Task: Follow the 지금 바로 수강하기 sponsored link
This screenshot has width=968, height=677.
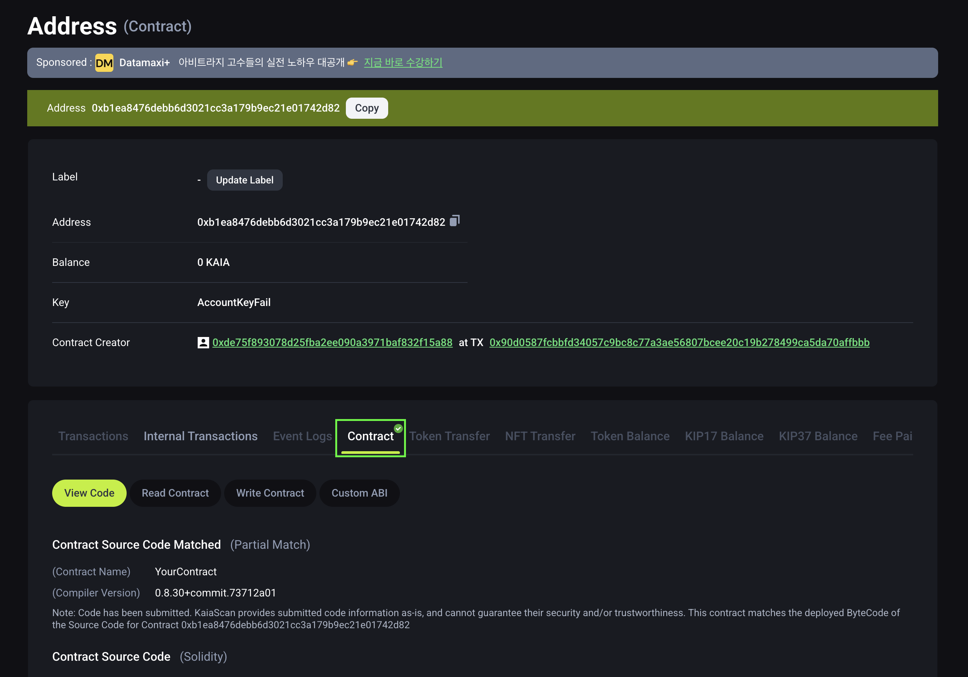Action: click(403, 62)
